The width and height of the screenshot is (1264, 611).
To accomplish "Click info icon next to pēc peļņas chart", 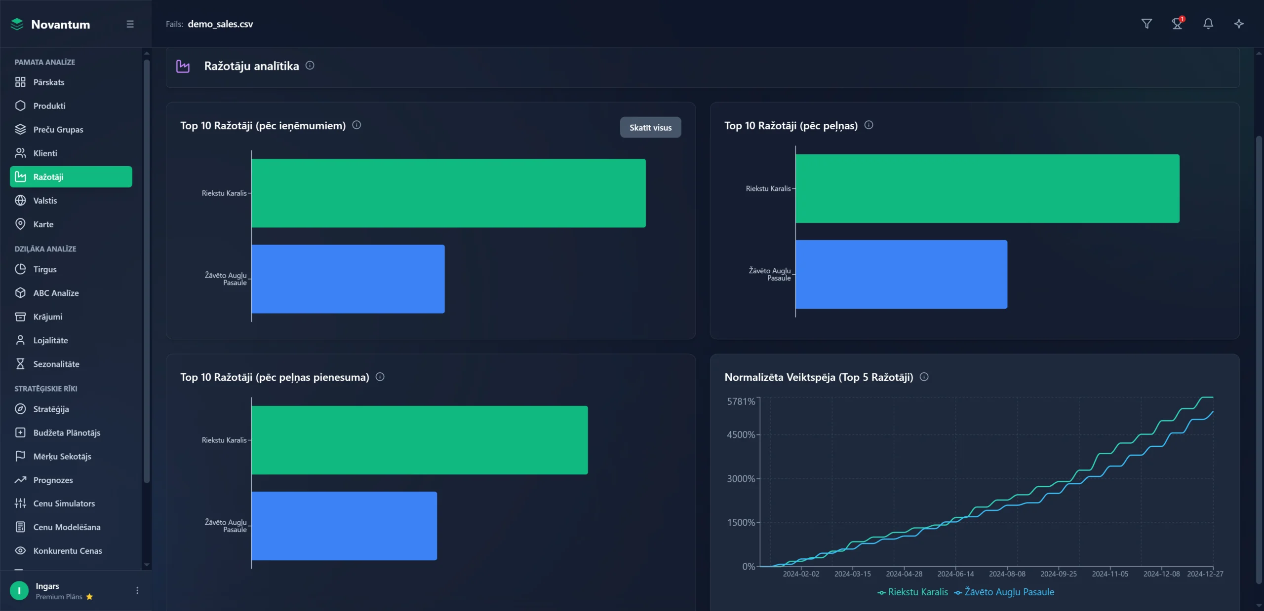I will [869, 125].
